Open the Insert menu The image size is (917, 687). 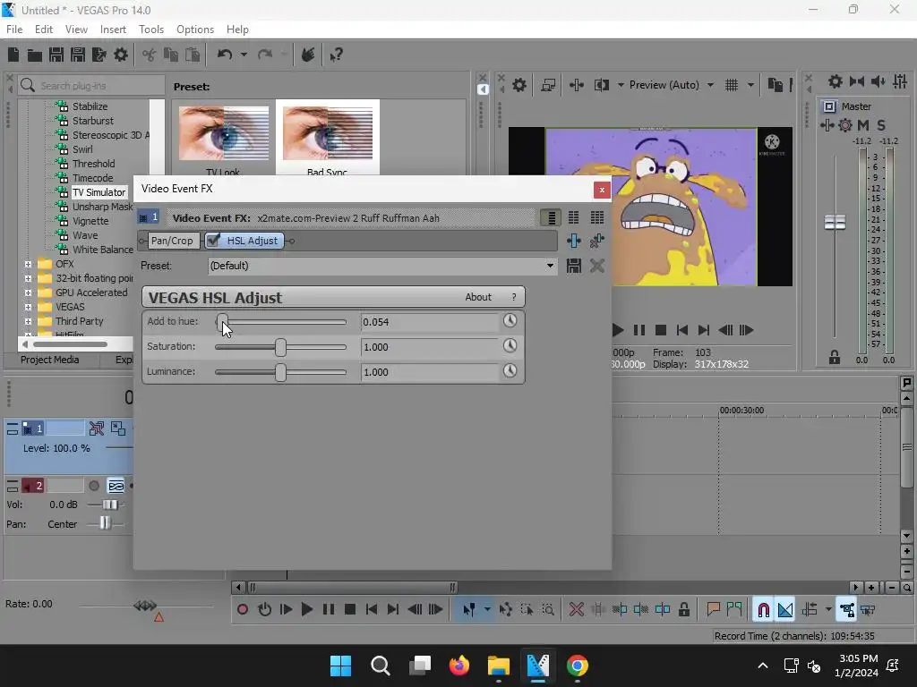[x=113, y=30]
